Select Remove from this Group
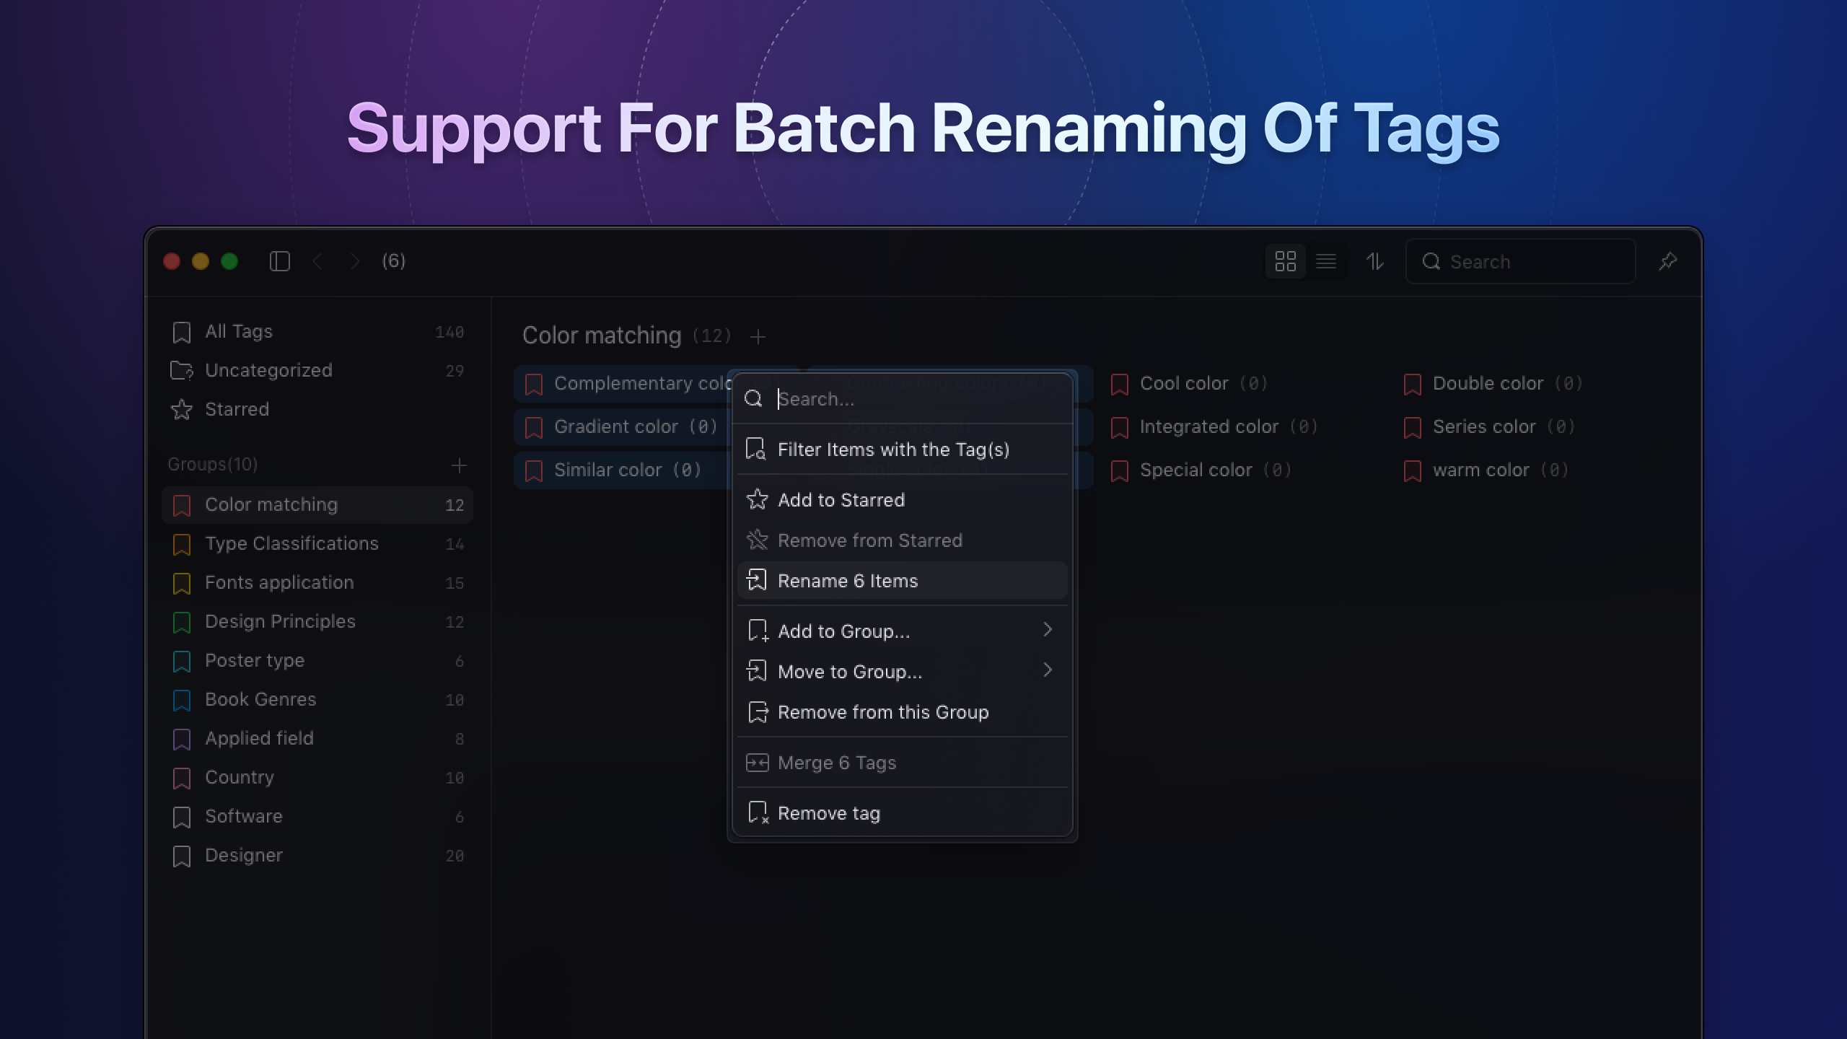 883,712
